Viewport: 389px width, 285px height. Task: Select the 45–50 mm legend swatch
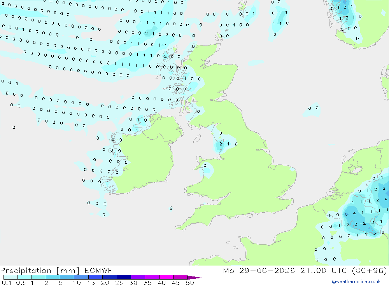coord(180,277)
